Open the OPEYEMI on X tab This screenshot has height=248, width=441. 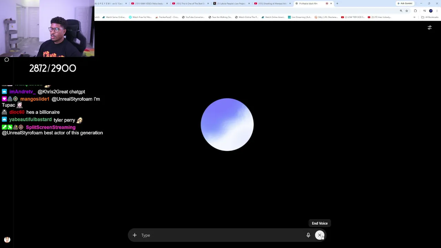[110, 3]
